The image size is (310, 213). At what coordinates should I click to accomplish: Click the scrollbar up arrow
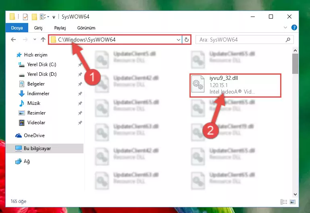tap(295, 50)
